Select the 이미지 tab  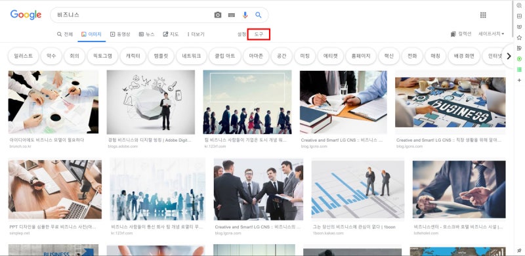[91, 34]
